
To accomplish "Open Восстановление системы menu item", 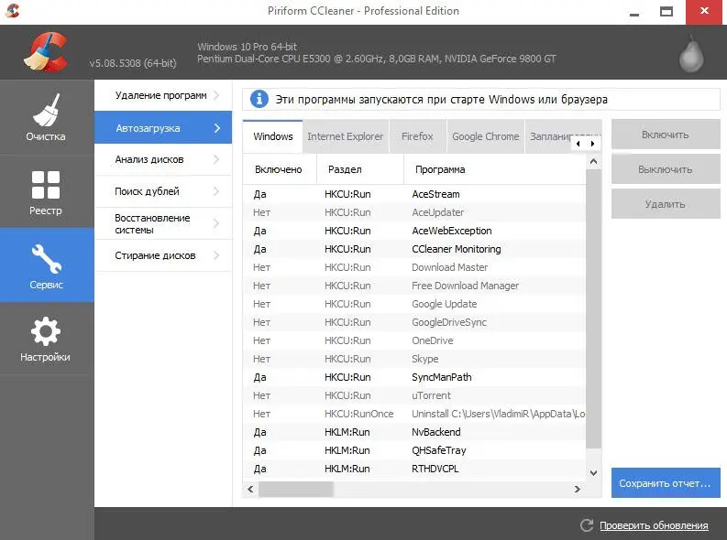I will pyautogui.click(x=163, y=223).
